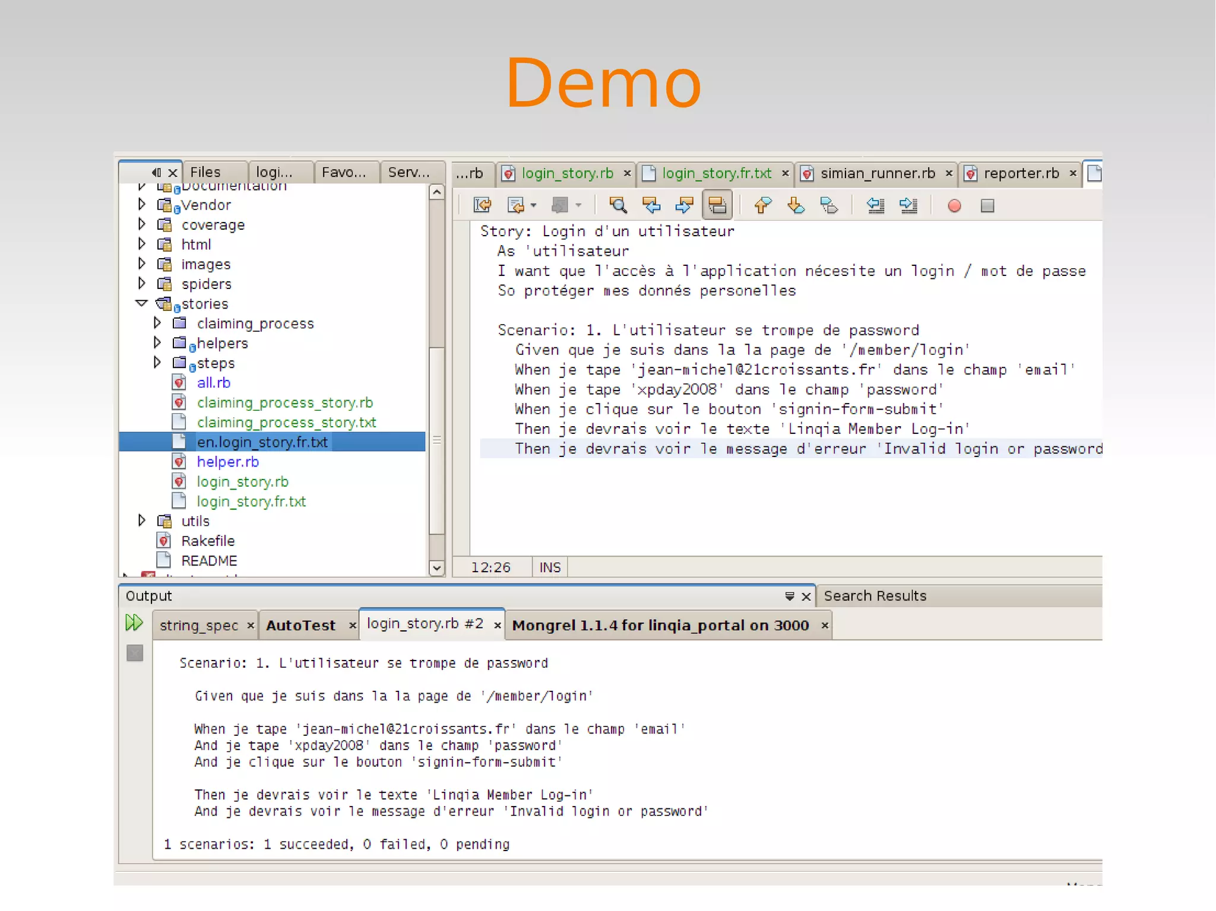This screenshot has width=1216, height=911.
Task: Click the Previous Bookmark icon
Action: pos(762,205)
